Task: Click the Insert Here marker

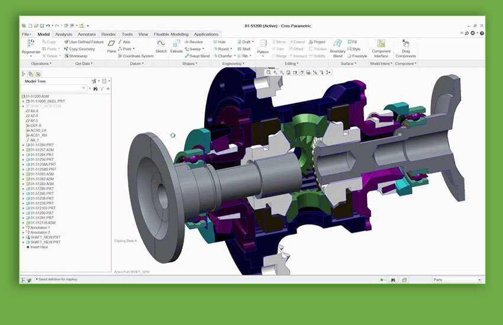Action: (x=37, y=247)
